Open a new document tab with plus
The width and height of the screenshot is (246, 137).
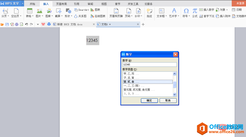point(143,24)
